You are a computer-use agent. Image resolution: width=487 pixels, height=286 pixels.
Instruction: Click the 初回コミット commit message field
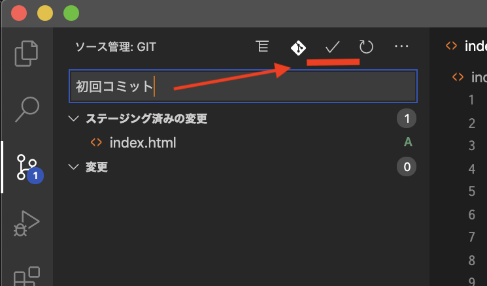243,86
